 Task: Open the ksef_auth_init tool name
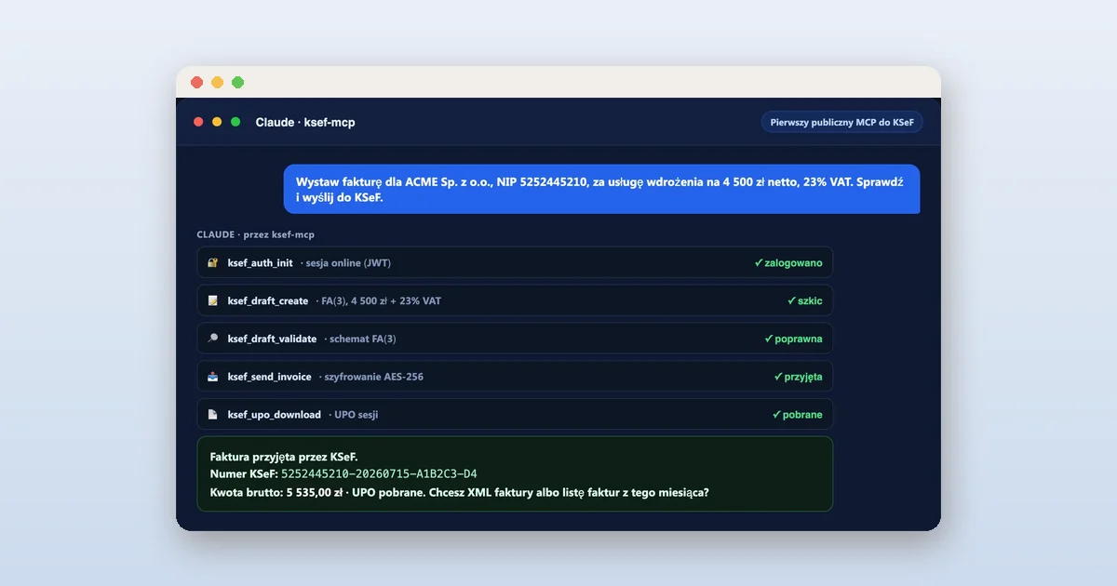pos(261,263)
